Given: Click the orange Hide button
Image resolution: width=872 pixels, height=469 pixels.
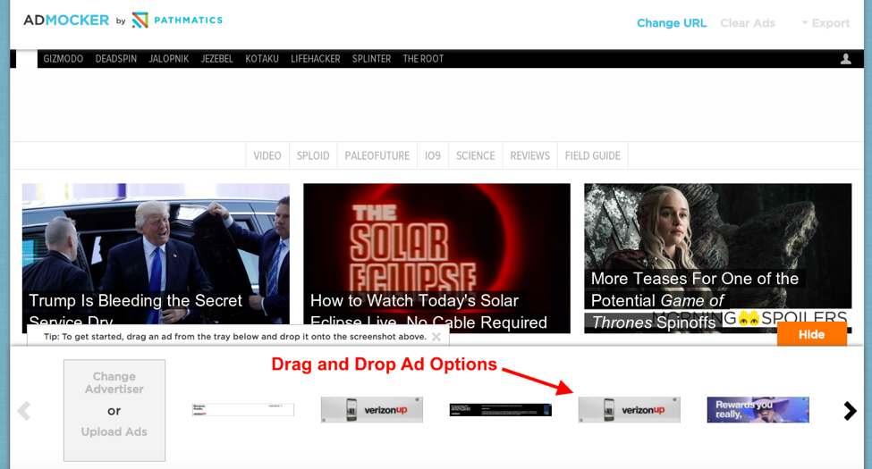Looking at the screenshot, I should coord(812,334).
